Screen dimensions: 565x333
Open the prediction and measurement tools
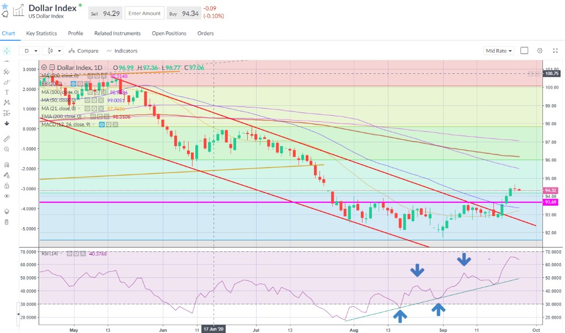[x=7, y=113]
